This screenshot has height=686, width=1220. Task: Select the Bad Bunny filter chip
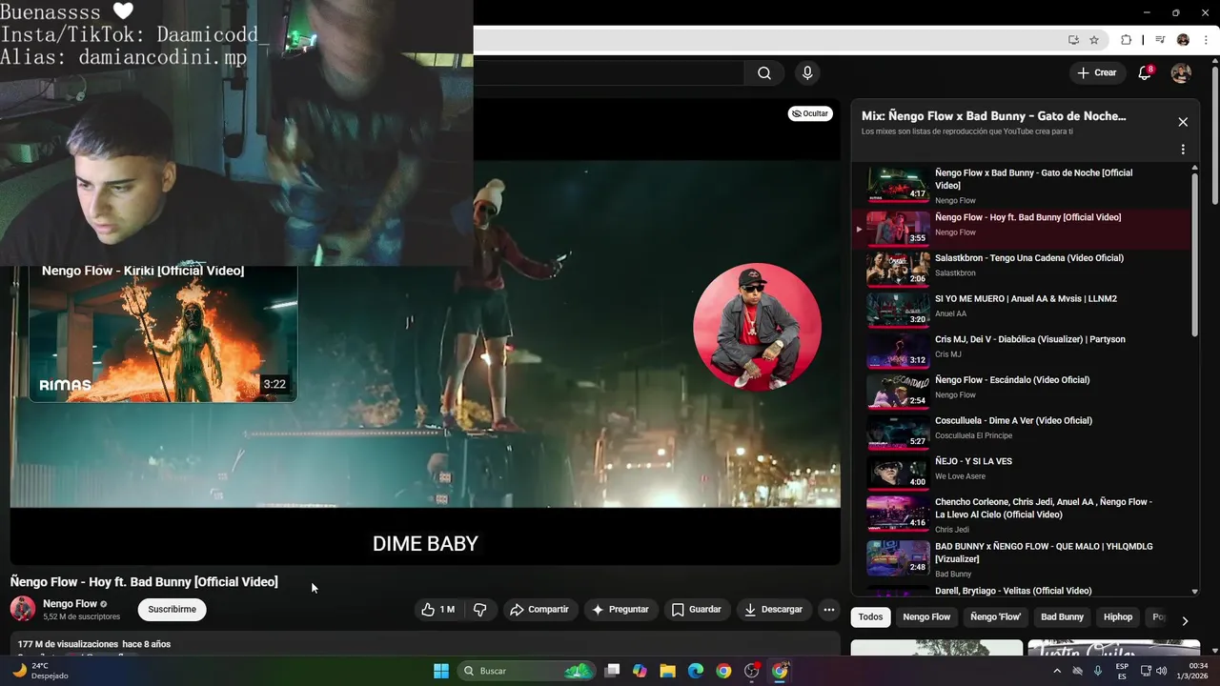[1062, 617]
